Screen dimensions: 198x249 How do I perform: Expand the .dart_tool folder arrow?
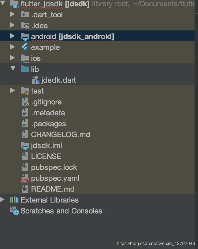coord(12,14)
